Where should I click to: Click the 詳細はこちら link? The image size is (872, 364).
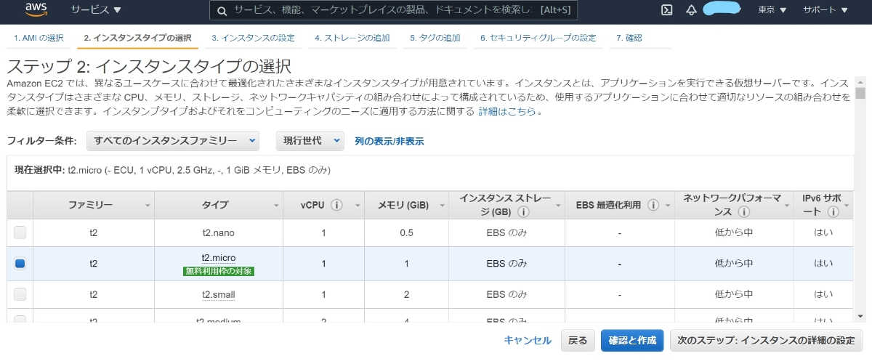point(507,111)
